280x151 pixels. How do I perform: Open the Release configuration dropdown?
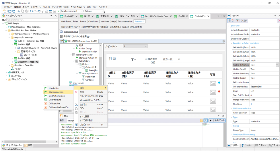point(102,11)
